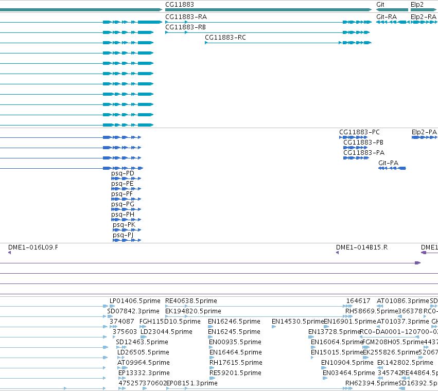Click the AT09964.5prime EST label
Screen dimensions: 438x391
coord(143,363)
